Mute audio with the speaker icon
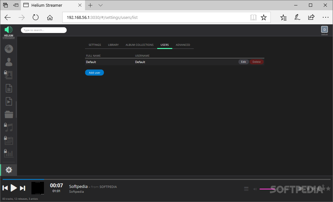The image size is (333, 202). [x=255, y=189]
